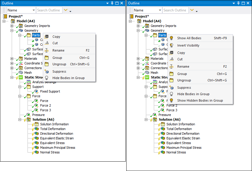Click the Show Hidden Bodies in Group icon

[172, 100]
